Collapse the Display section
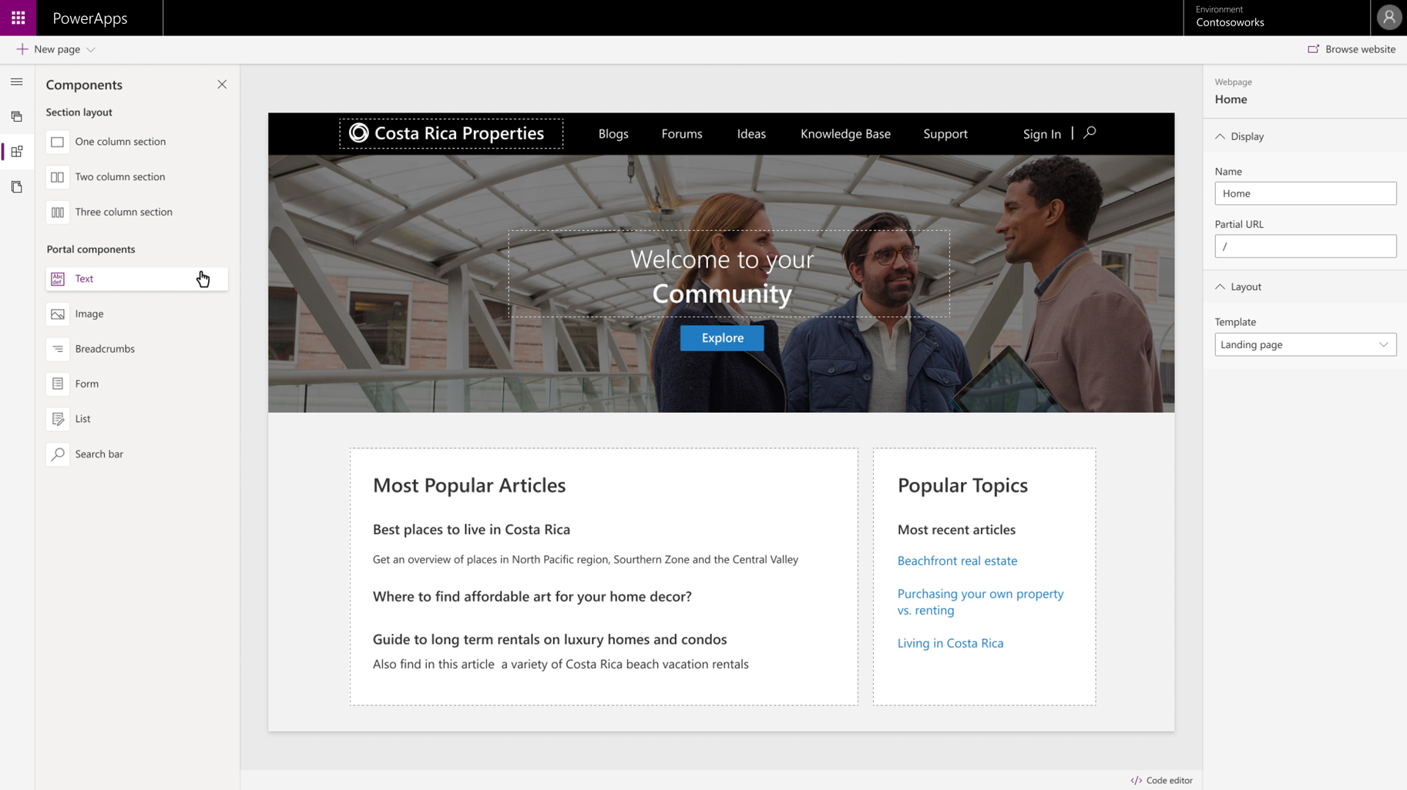Image resolution: width=1407 pixels, height=790 pixels. pos(1220,136)
